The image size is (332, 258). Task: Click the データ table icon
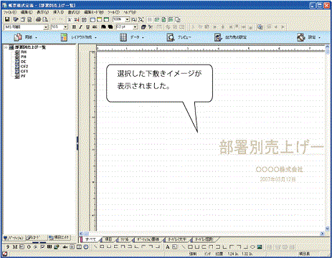(123, 37)
